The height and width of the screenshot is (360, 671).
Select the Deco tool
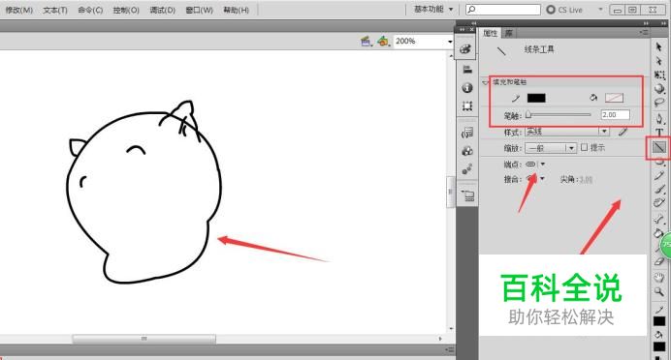coord(659,202)
